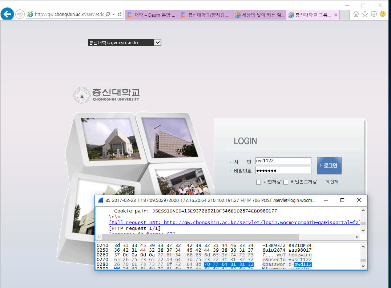Click the highlighted pwd112 ASCII text
The height and width of the screenshot is (288, 391).
(303, 265)
